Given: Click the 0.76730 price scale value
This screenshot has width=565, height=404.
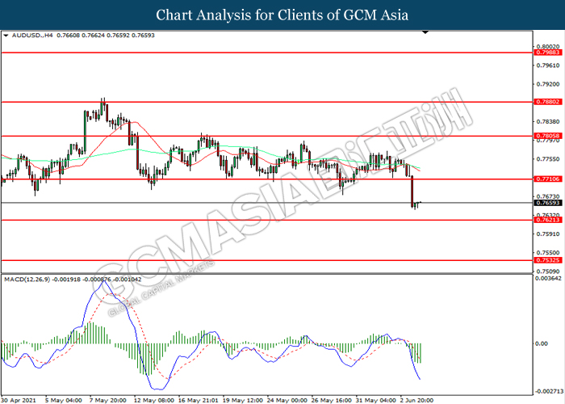Looking at the screenshot, I should (548, 196).
